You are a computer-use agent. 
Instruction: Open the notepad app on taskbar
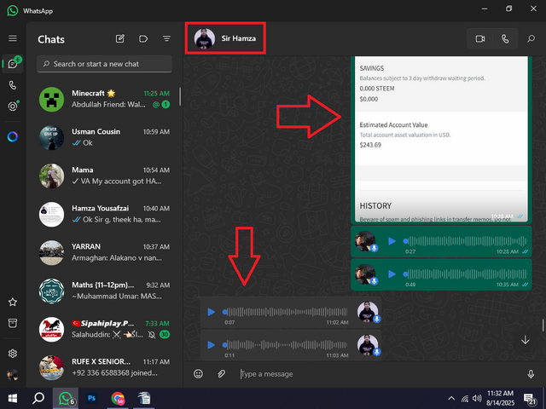[x=144, y=398]
